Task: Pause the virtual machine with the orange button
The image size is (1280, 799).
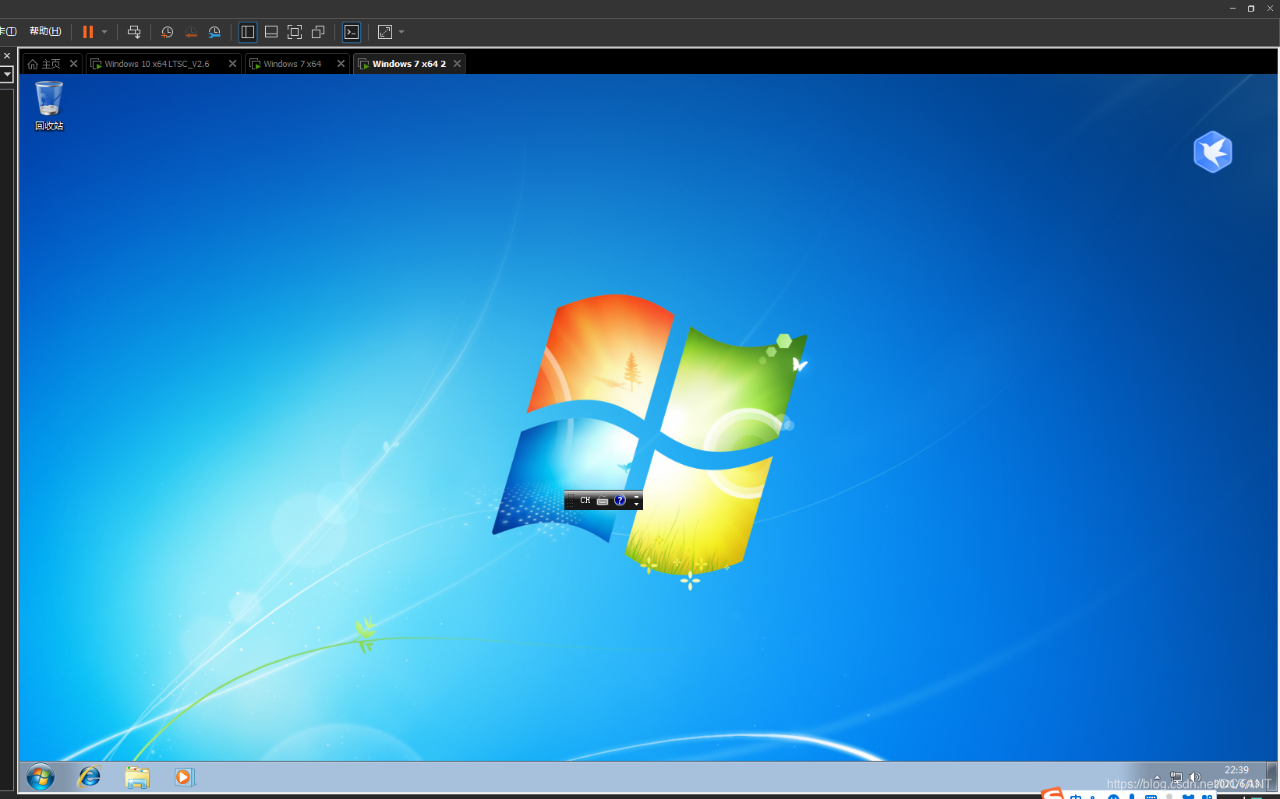Action: 88,32
